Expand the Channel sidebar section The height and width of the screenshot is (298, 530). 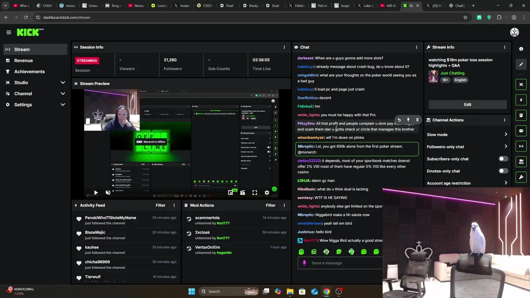(63, 94)
